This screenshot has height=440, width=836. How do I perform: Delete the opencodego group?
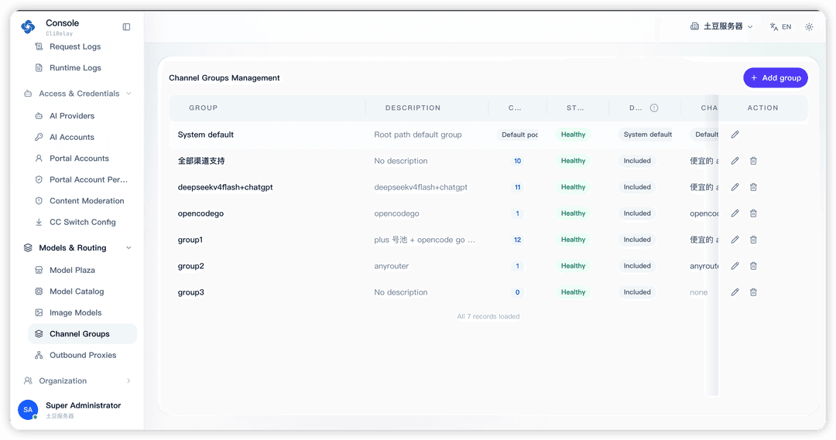click(753, 213)
